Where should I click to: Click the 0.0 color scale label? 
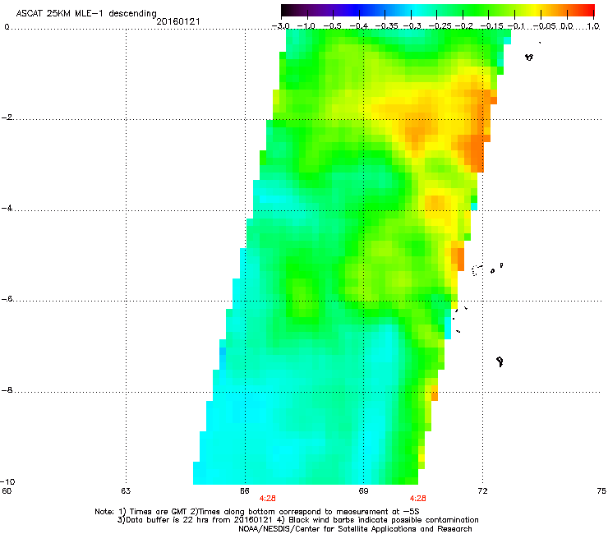(x=567, y=26)
